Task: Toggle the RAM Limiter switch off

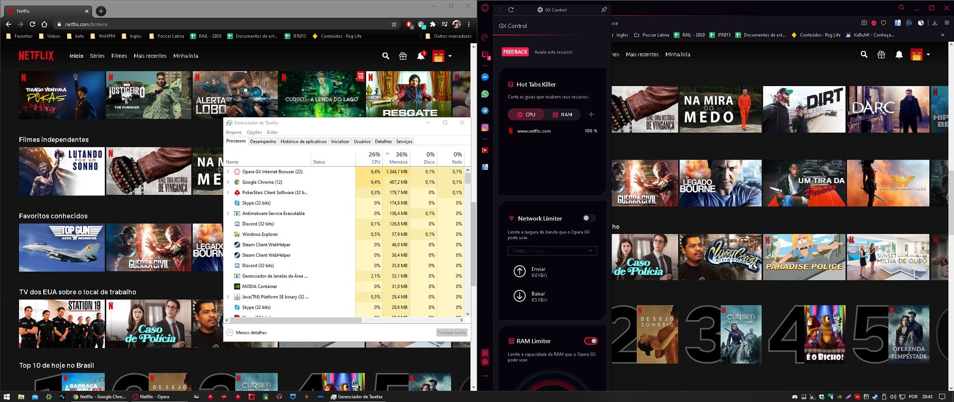Action: click(591, 341)
